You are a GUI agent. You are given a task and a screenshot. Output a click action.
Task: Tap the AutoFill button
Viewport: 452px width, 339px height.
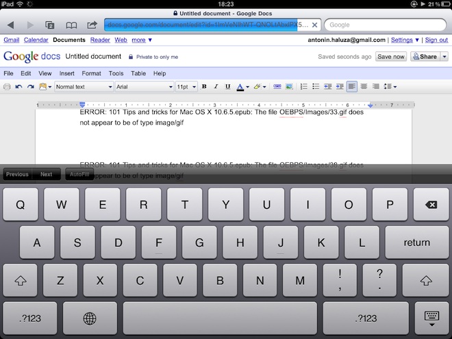click(x=79, y=175)
